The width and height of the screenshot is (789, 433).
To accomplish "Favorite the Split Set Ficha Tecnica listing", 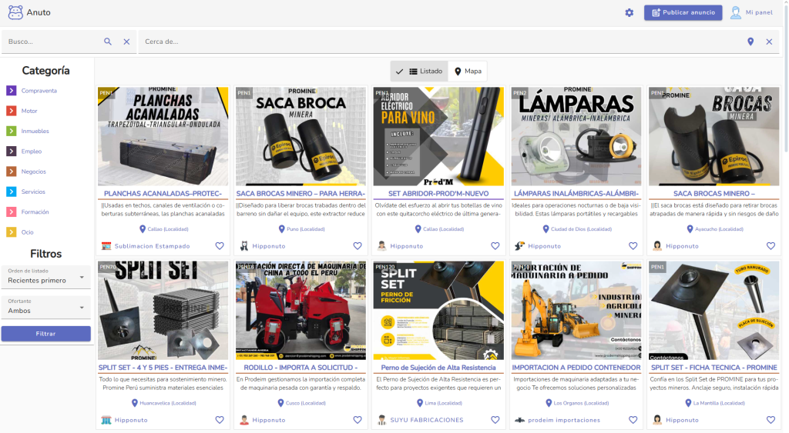I will coord(771,420).
